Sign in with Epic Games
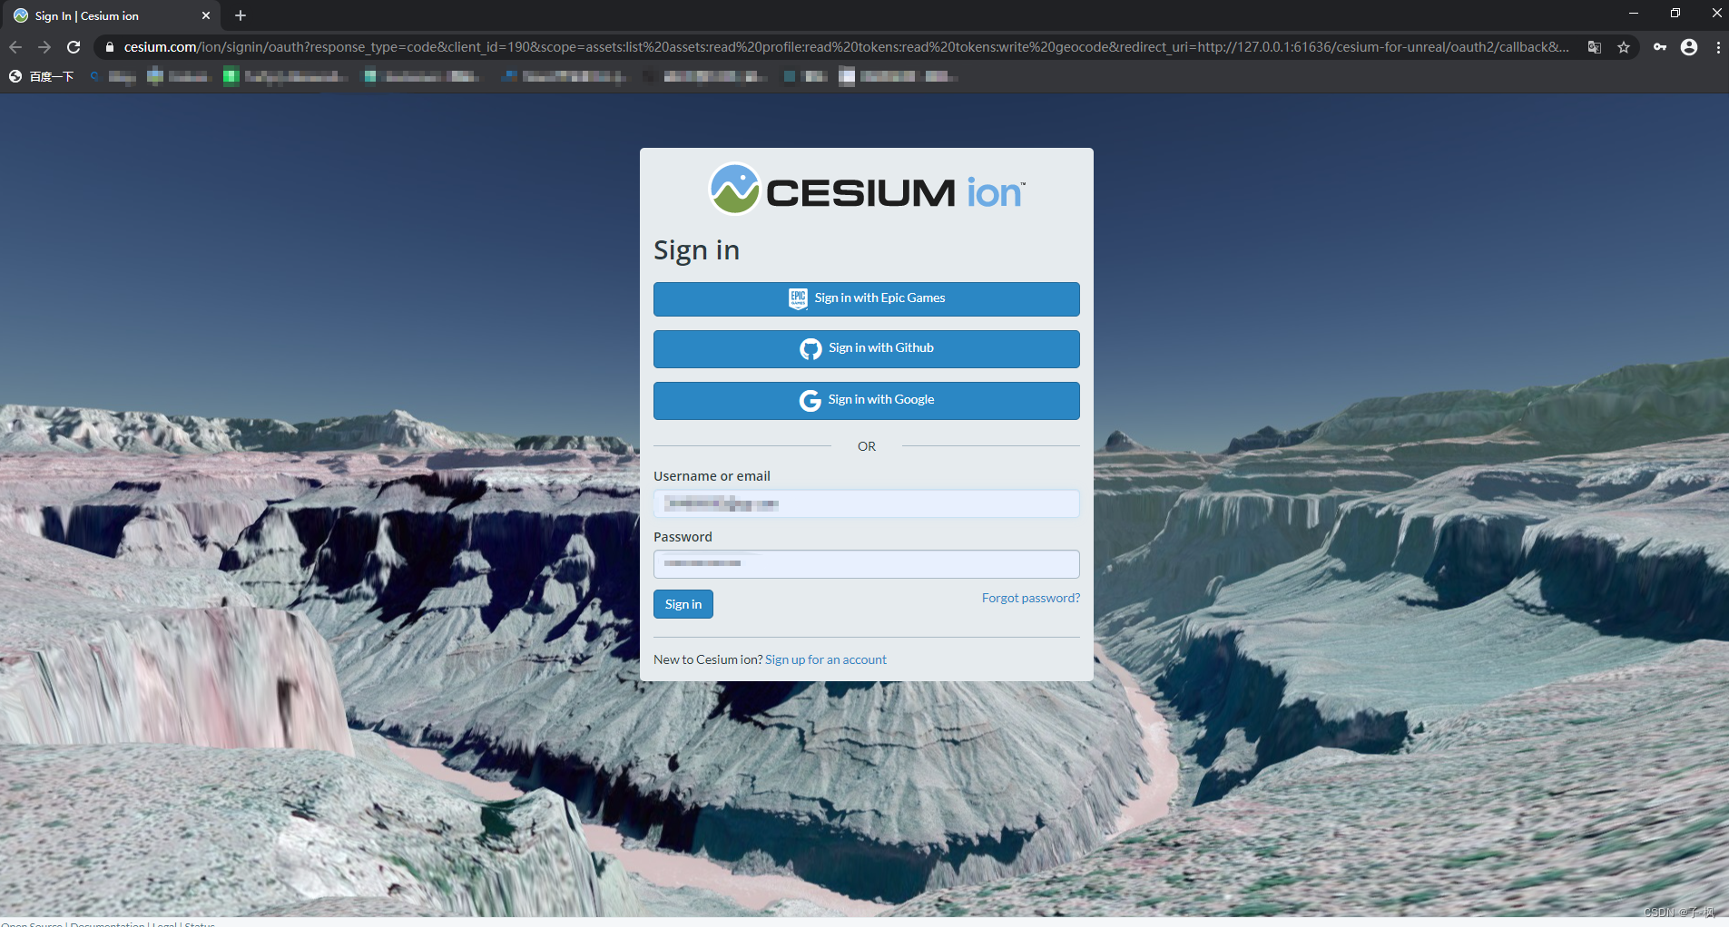 coord(867,299)
